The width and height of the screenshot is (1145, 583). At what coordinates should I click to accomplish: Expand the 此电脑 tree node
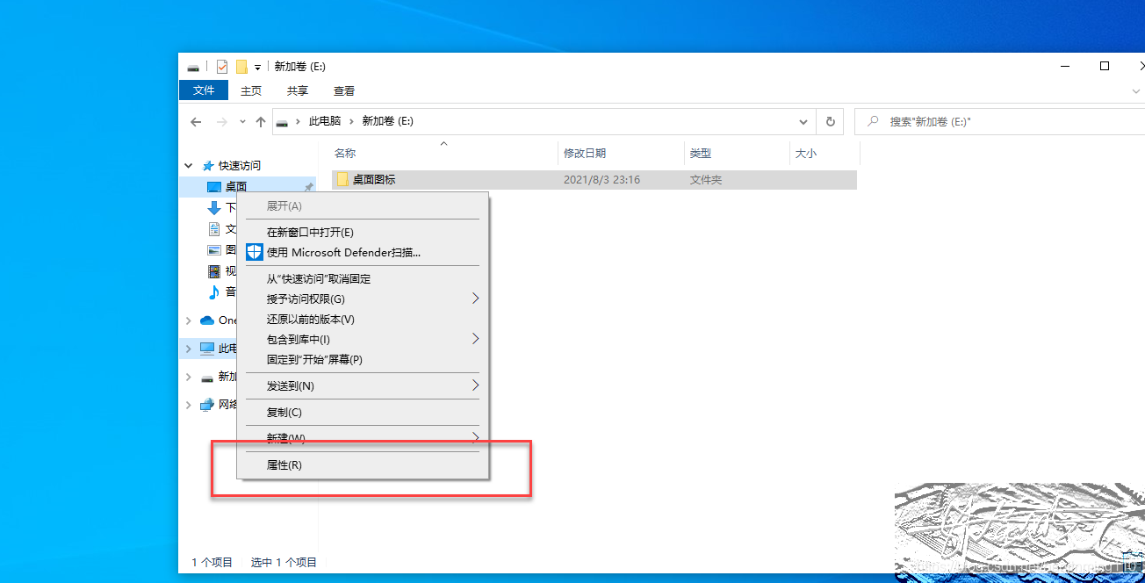coord(189,349)
